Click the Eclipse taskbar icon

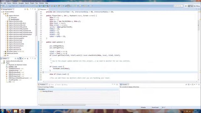(22, 111)
